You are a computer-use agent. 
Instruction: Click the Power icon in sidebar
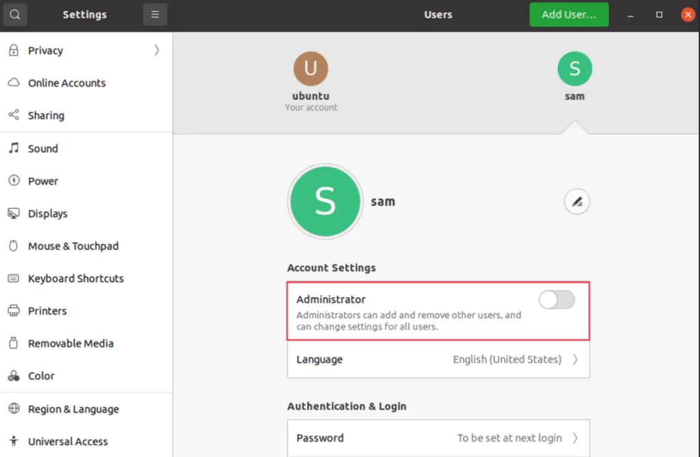click(14, 181)
